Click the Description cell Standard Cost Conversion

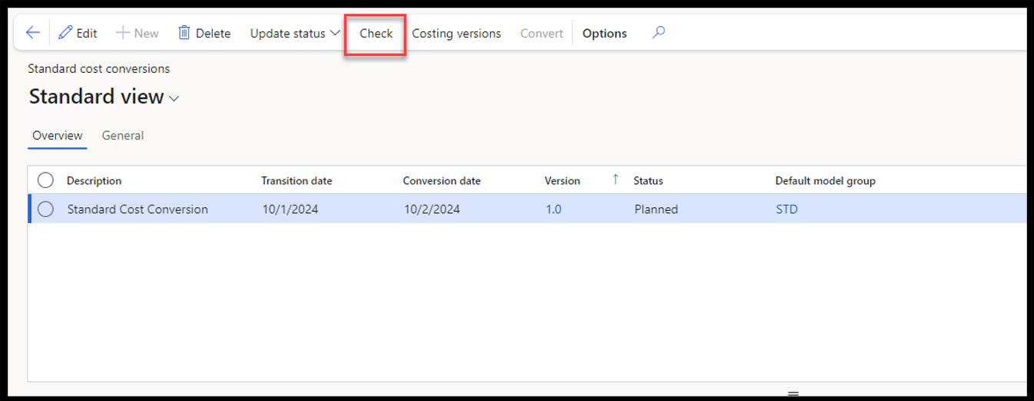(138, 209)
